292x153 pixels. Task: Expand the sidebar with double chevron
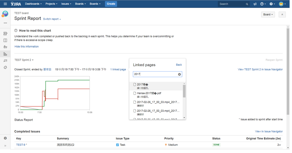(5, 146)
